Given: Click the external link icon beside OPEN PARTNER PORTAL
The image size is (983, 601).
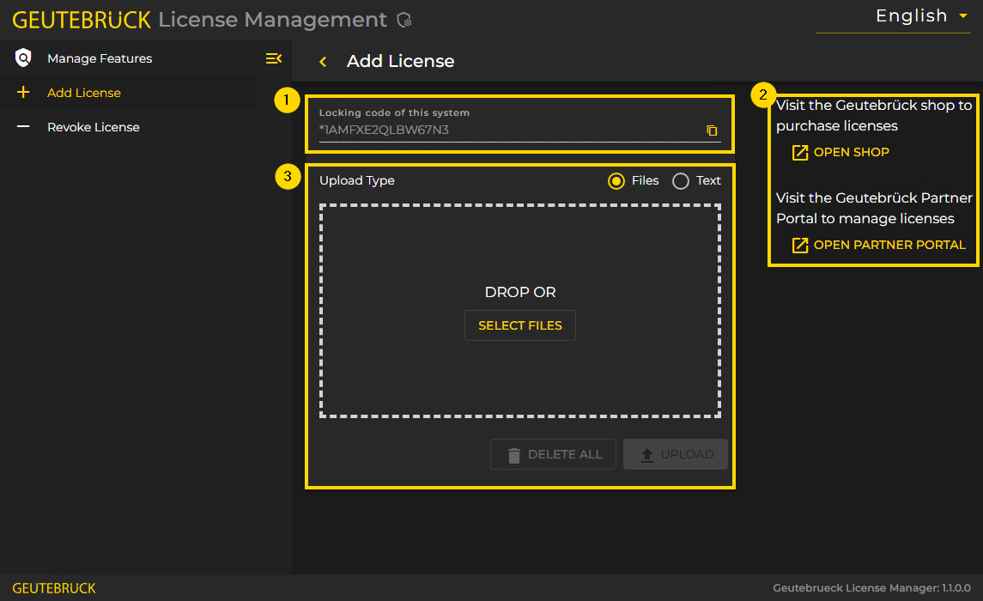Looking at the screenshot, I should tap(800, 245).
